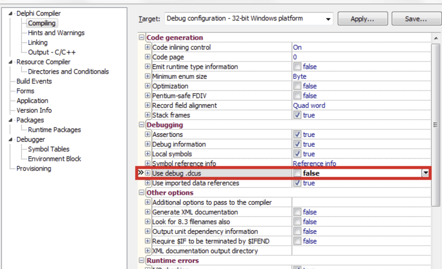
Task: Collapse the Delphi Compiler tree node
Action: click(11, 13)
